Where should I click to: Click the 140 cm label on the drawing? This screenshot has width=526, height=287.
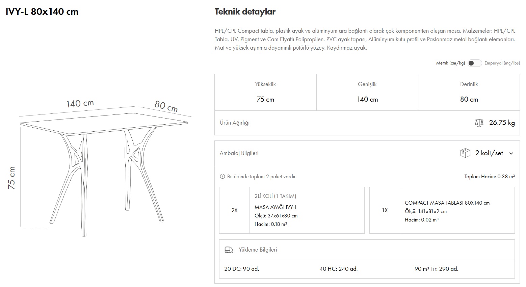coord(80,103)
